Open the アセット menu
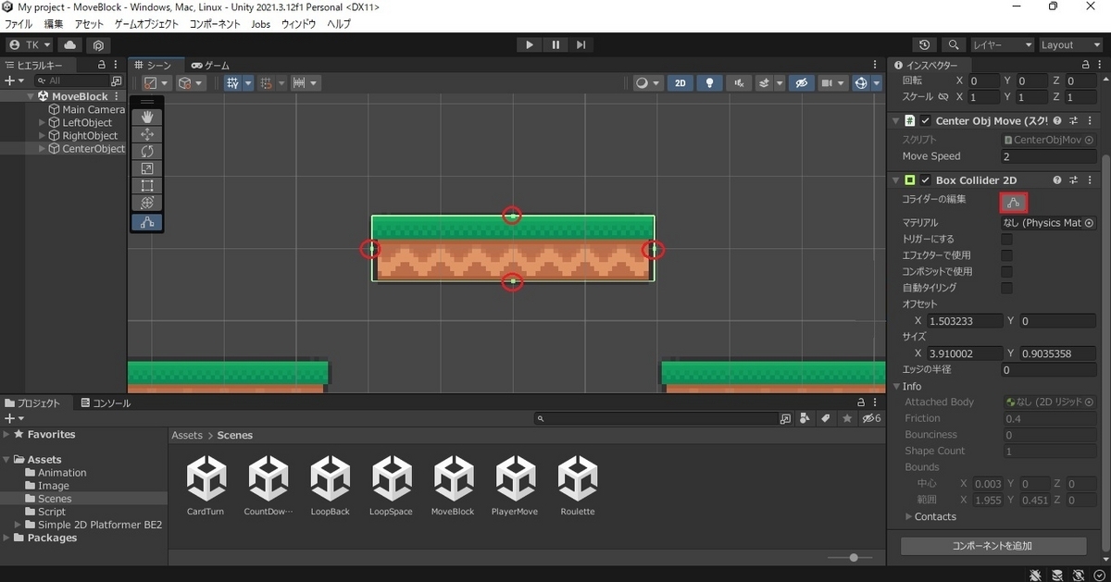Screen dimensions: 1111x582 (89, 24)
